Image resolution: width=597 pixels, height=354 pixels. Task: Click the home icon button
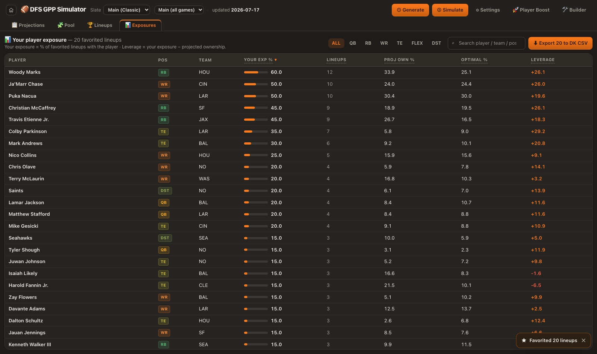[11, 10]
